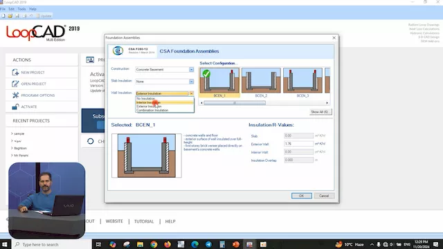
Task: Click the selected BCEN_1 preview image
Action: pyautogui.click(x=146, y=156)
